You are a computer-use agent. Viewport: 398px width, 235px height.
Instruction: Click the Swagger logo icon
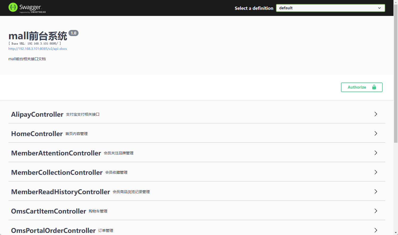(13, 7)
